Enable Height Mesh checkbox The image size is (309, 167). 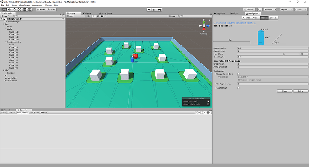[239, 88]
